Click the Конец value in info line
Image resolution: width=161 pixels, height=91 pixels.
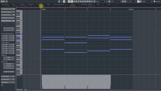15,6
